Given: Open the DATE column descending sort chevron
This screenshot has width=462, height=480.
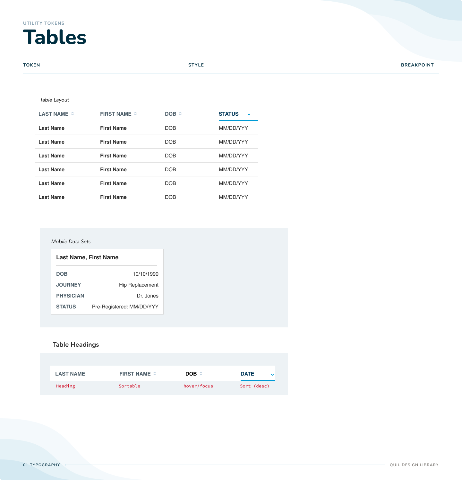Looking at the screenshot, I should tap(272, 375).
